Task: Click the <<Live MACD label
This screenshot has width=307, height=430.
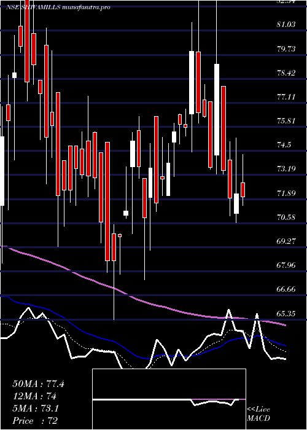Action: click(258, 414)
